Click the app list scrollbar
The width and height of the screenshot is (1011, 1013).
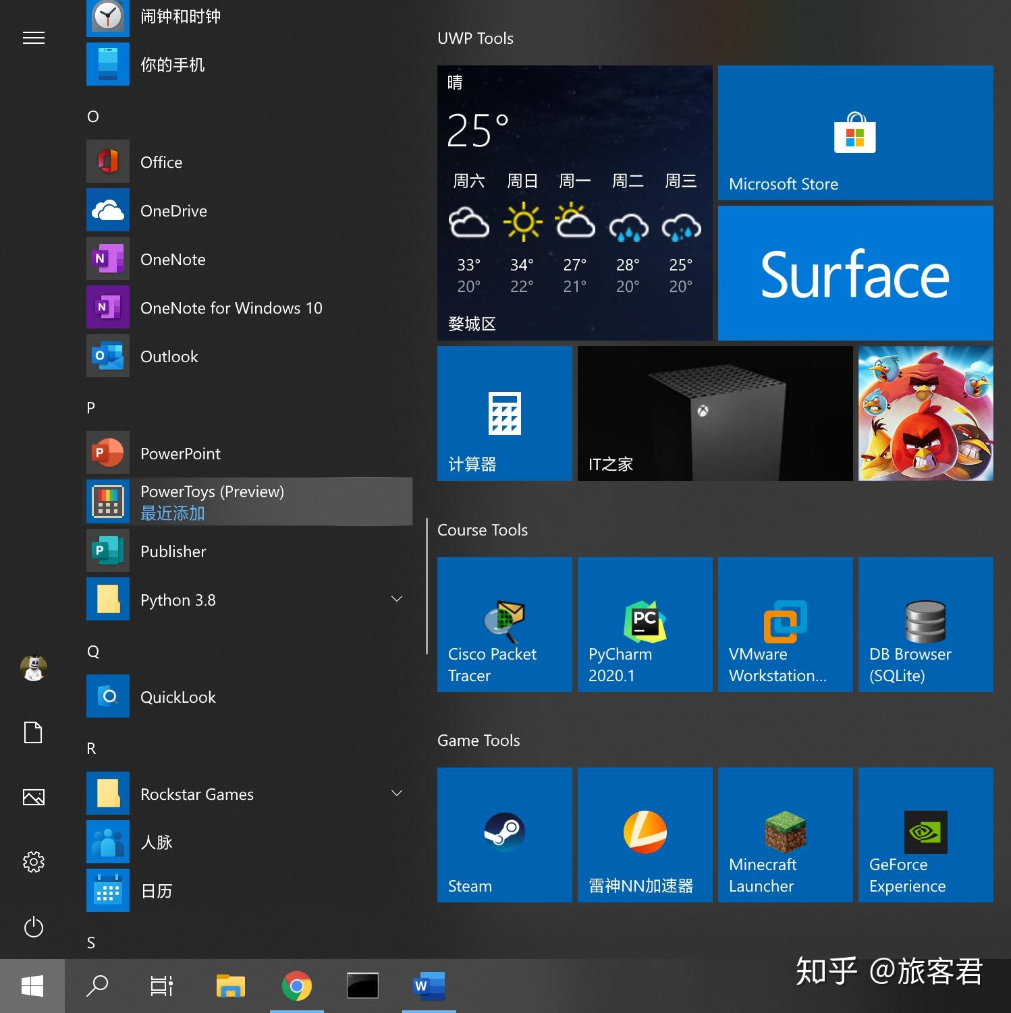pos(427,585)
